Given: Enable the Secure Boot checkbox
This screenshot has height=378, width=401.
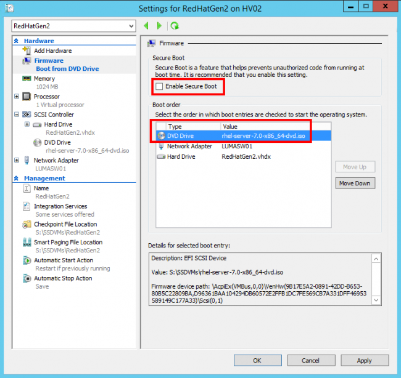Looking at the screenshot, I should [x=159, y=87].
